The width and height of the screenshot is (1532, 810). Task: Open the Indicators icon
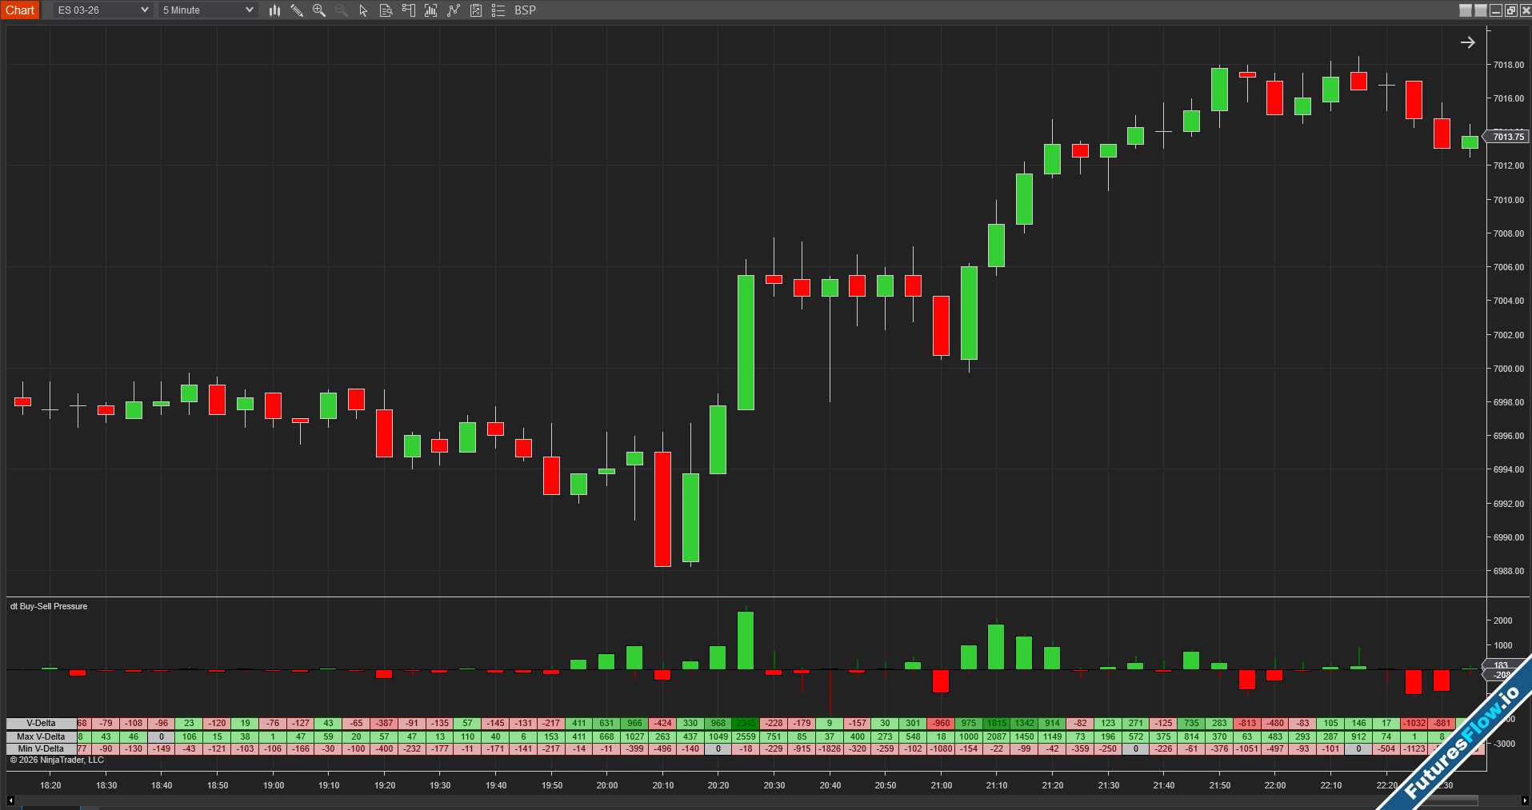(431, 10)
